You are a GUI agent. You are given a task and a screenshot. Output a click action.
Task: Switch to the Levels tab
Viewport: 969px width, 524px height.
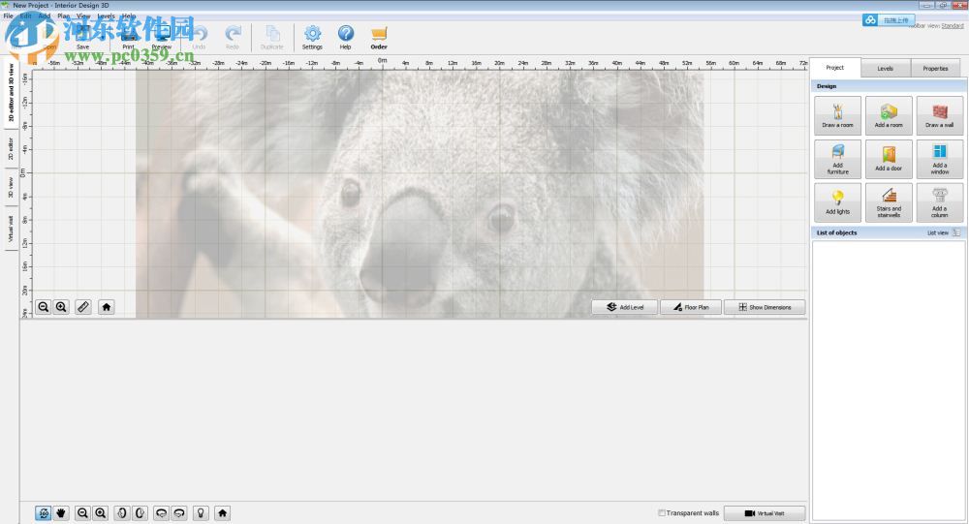point(885,69)
